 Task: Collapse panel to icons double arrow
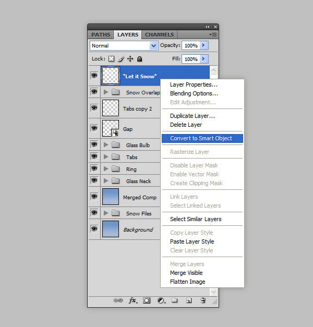coord(207,27)
